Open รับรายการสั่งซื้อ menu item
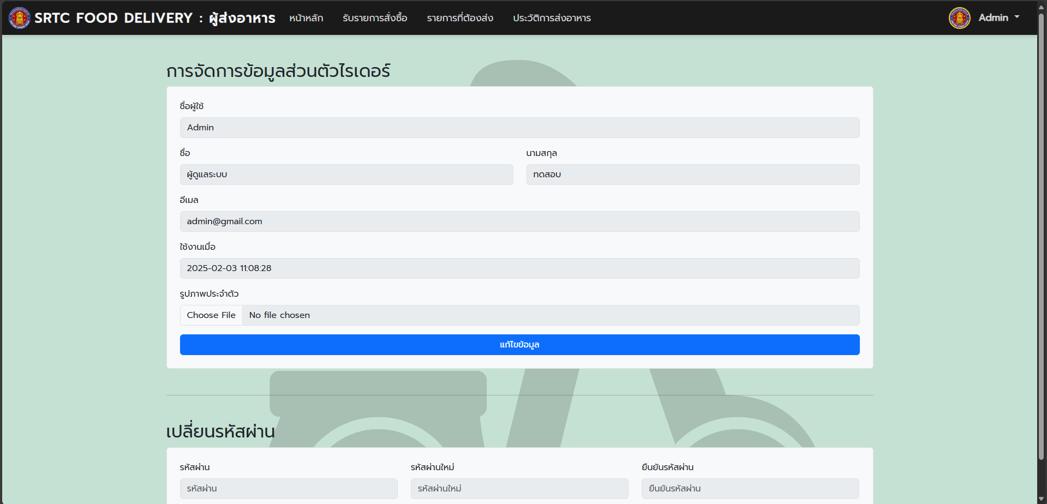The height and width of the screenshot is (504, 1047). click(375, 18)
